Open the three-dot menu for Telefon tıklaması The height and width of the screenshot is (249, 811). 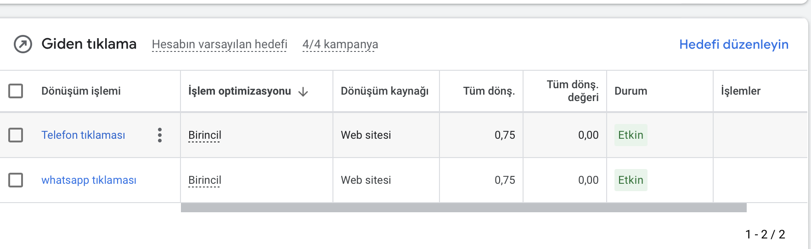tap(160, 135)
